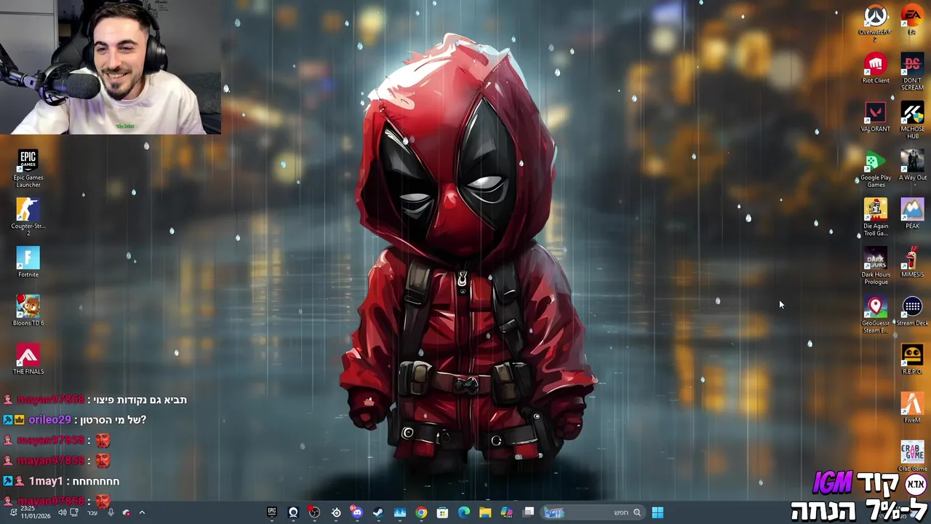The height and width of the screenshot is (524, 931).
Task: Click the EA app desktop icon
Action: [912, 19]
